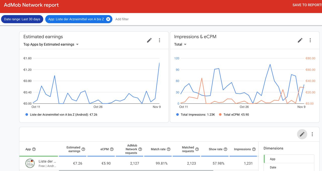Open the App filter chip label
Image resolution: width=322 pixels, height=171 pixels.
(76, 19)
